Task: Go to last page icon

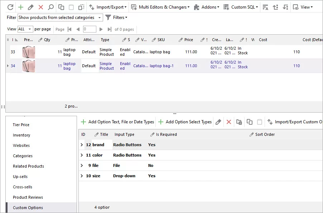Action: point(109,29)
